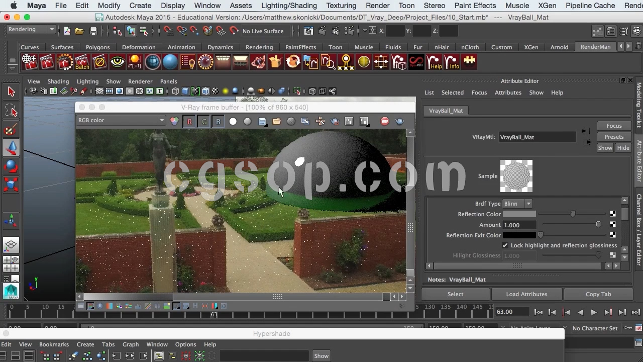The image size is (643, 362).
Task: Toggle snap to curves magnet icon
Action: pos(182,31)
